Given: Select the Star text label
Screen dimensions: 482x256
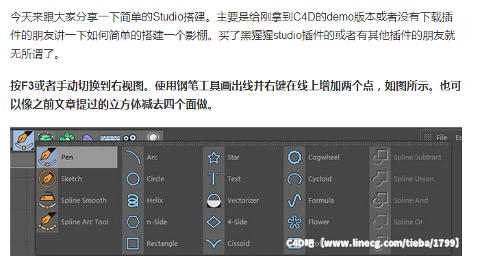Looking at the screenshot, I should [x=233, y=157].
